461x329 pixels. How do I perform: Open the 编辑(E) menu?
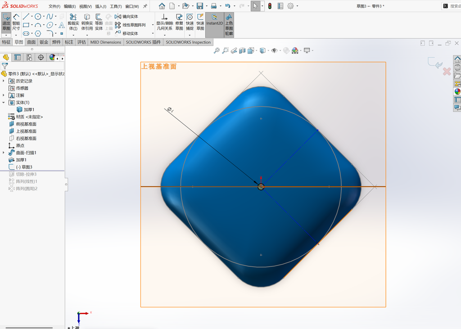coord(70,6)
